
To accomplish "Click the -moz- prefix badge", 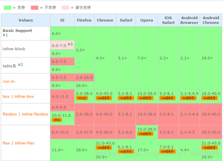I will point(82,98).
